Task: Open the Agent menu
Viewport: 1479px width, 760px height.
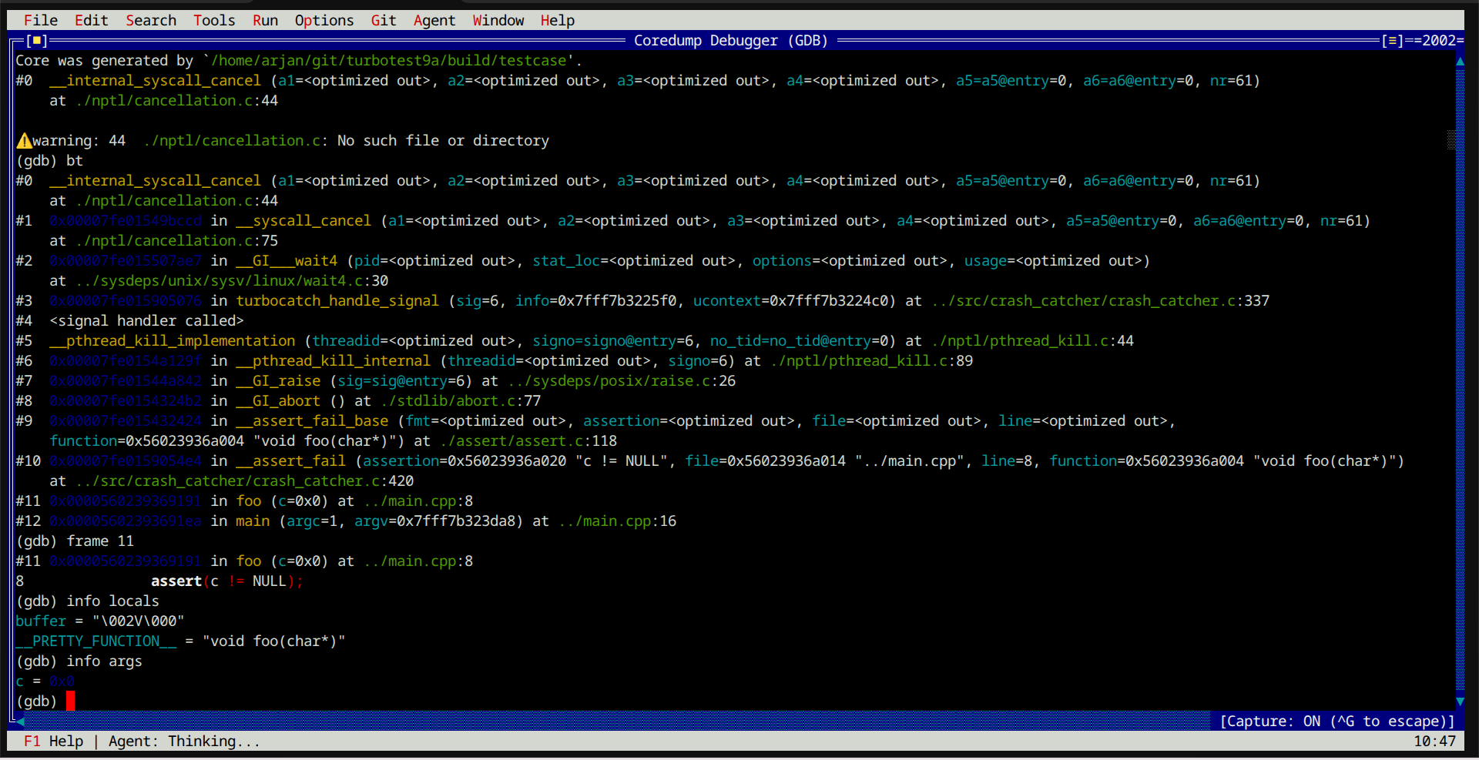Action: pyautogui.click(x=434, y=20)
